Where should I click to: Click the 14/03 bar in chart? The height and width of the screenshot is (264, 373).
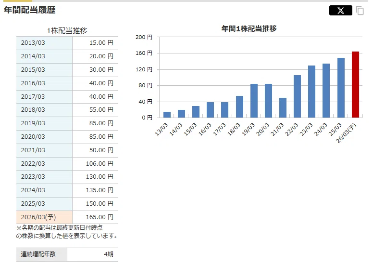point(181,114)
